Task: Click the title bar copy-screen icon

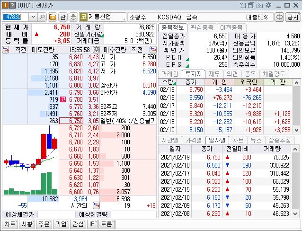Action: coord(251,5)
